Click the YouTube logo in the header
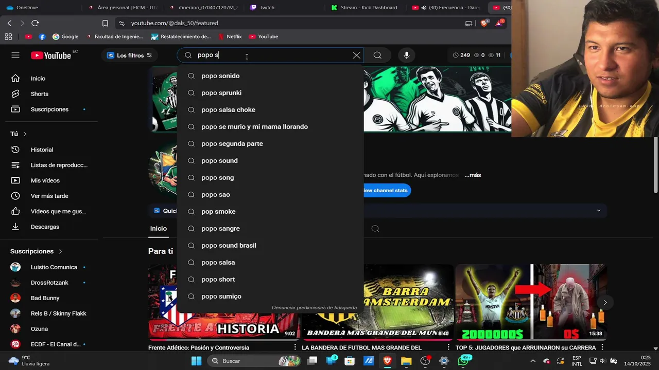The image size is (659, 370). [x=50, y=55]
